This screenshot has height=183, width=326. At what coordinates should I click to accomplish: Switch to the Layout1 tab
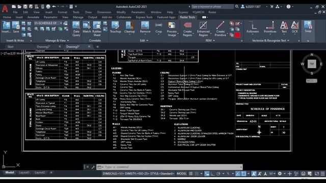pyautogui.click(x=24, y=172)
